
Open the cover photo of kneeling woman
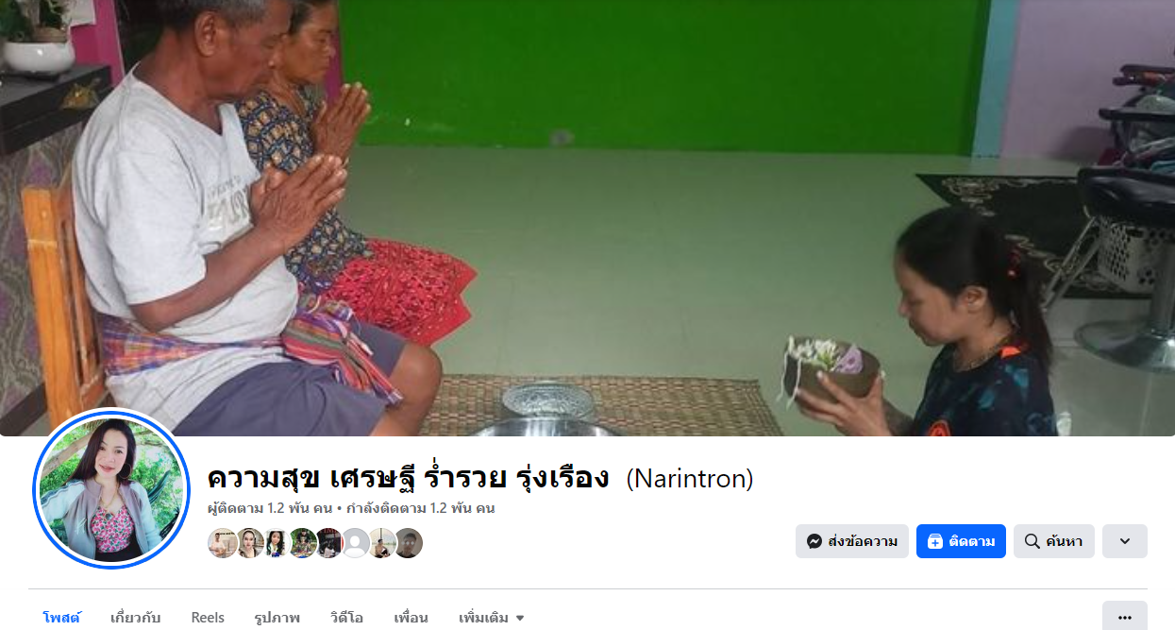(587, 217)
